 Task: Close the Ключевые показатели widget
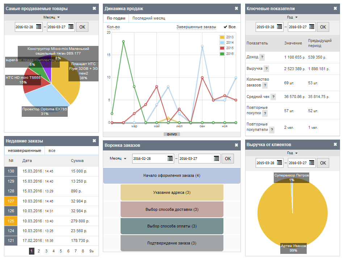pyautogui.click(x=335, y=8)
